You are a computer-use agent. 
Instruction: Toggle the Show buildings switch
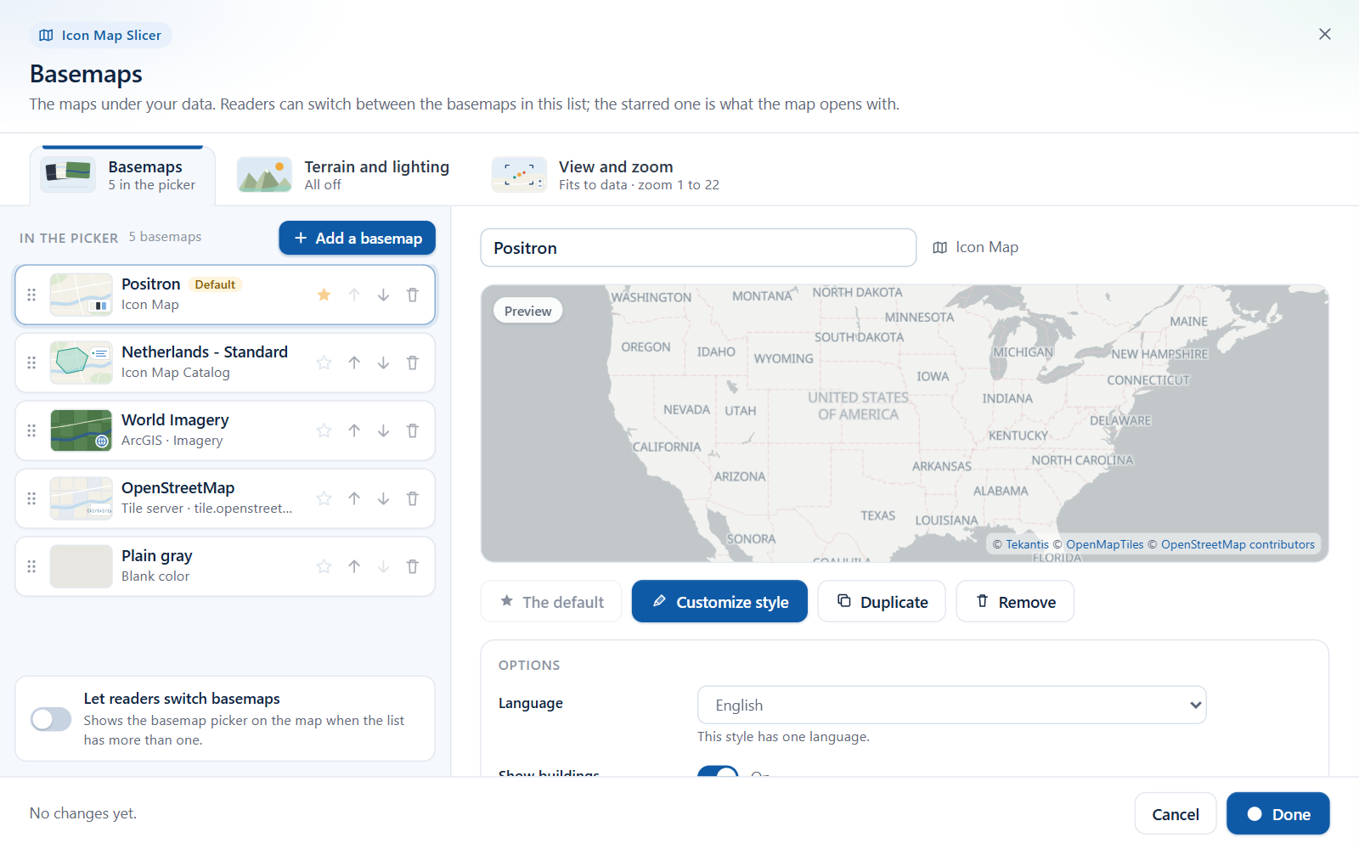(x=718, y=772)
